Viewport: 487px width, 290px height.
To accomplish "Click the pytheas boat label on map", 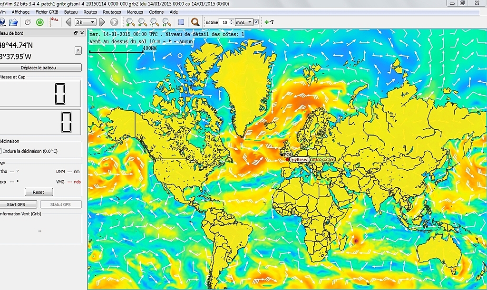I will (299, 160).
